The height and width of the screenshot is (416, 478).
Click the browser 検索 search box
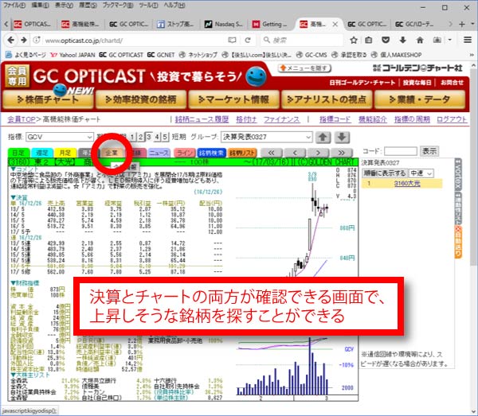(x=302, y=40)
